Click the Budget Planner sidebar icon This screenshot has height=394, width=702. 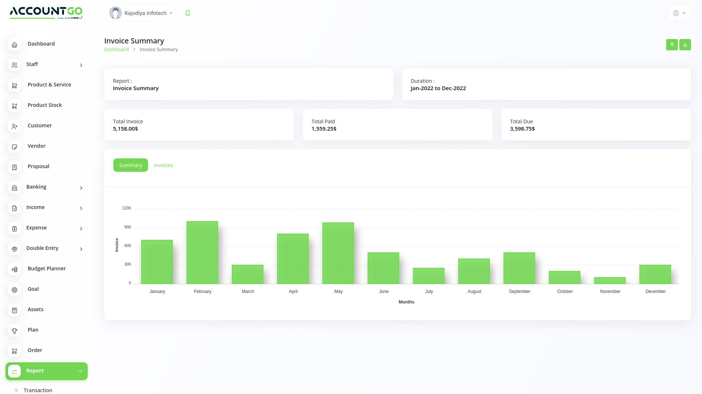tap(14, 269)
